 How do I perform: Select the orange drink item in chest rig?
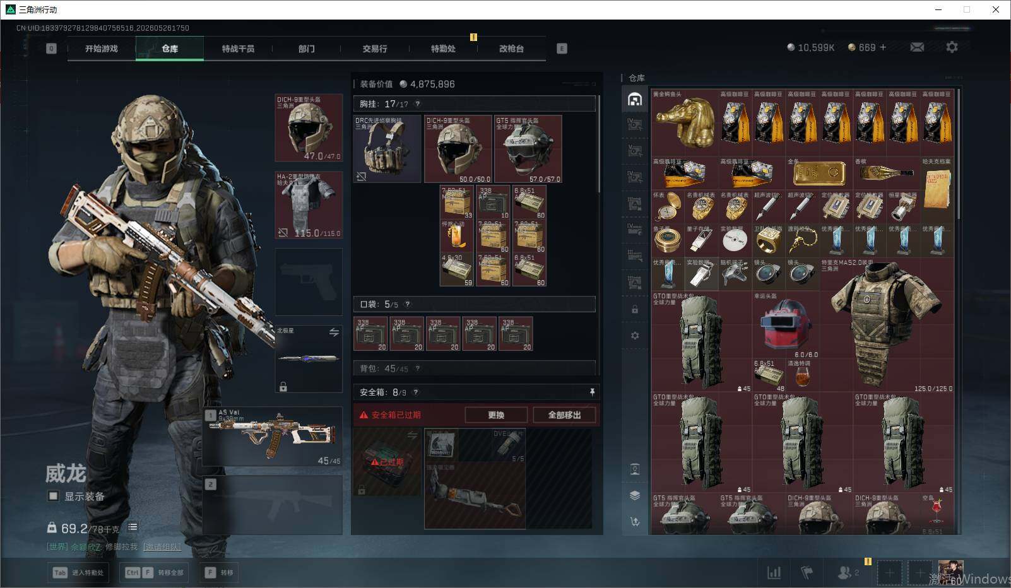click(457, 236)
